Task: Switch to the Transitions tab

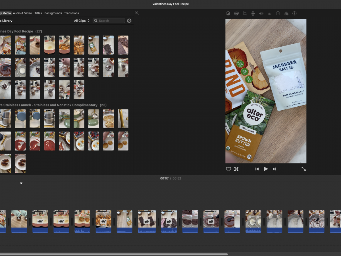Action: (72, 13)
